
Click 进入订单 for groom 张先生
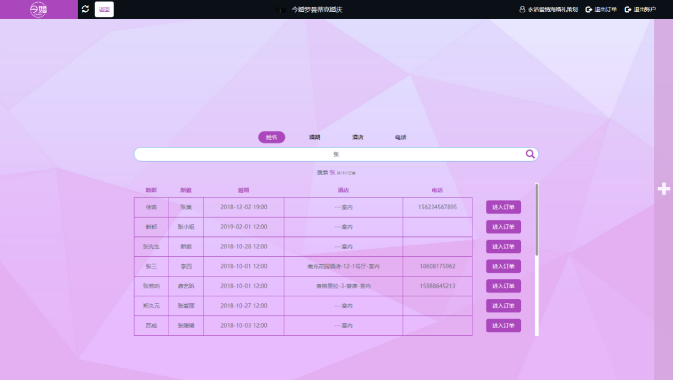tap(503, 247)
